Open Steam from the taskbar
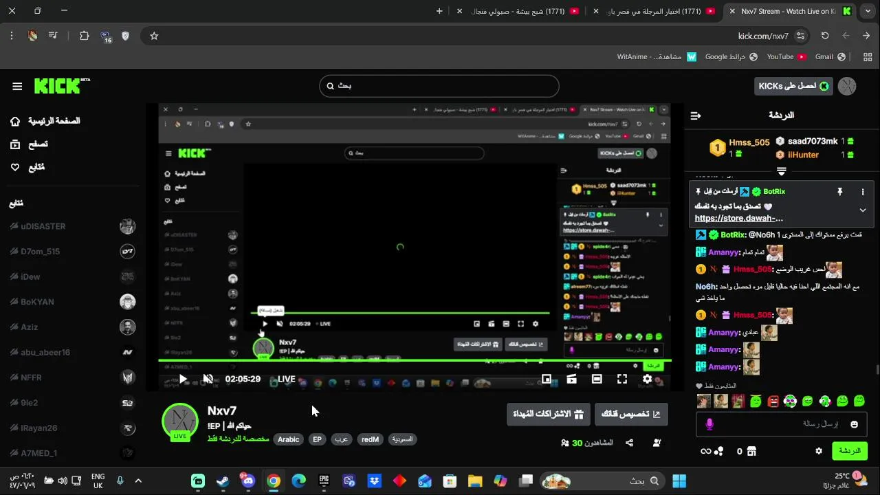This screenshot has height=495, width=880. (x=223, y=481)
